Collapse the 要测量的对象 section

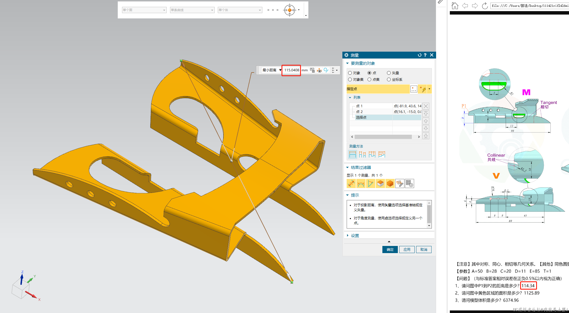point(348,63)
